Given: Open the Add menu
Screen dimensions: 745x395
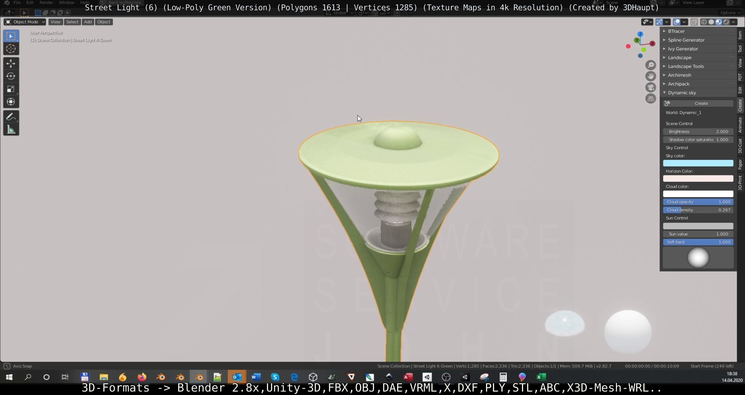Looking at the screenshot, I should [88, 22].
